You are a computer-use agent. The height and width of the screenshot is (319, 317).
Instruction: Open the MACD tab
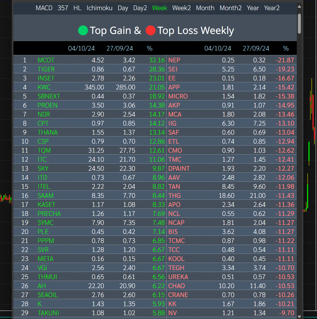[x=44, y=8]
